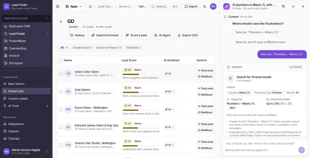Open AI dropdown for Union Color Salon
This screenshot has height=158, width=310.
point(169,73)
